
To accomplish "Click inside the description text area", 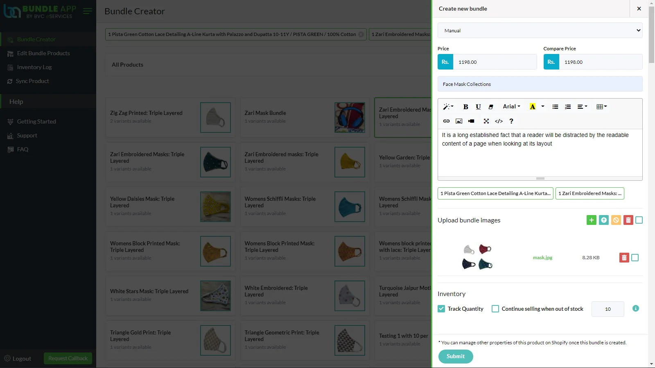I will pyautogui.click(x=540, y=153).
